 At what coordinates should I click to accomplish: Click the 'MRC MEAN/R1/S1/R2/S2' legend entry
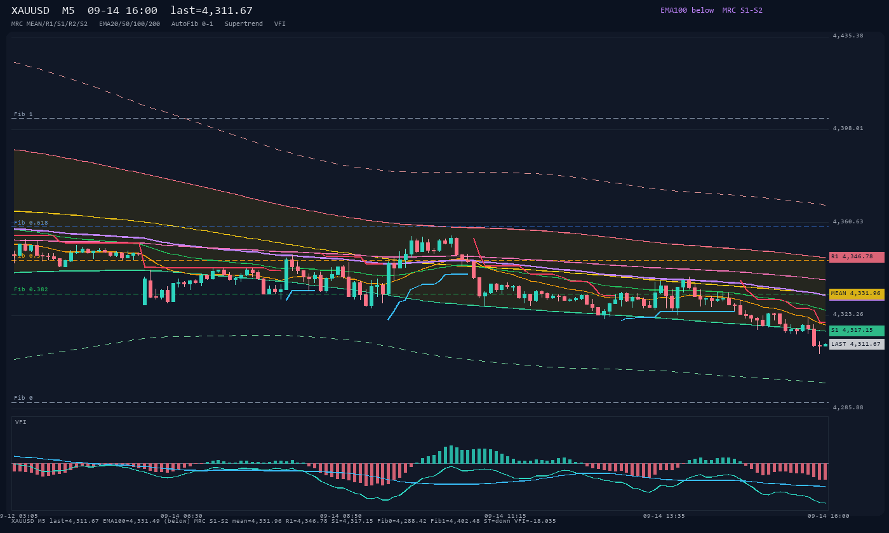coord(50,23)
